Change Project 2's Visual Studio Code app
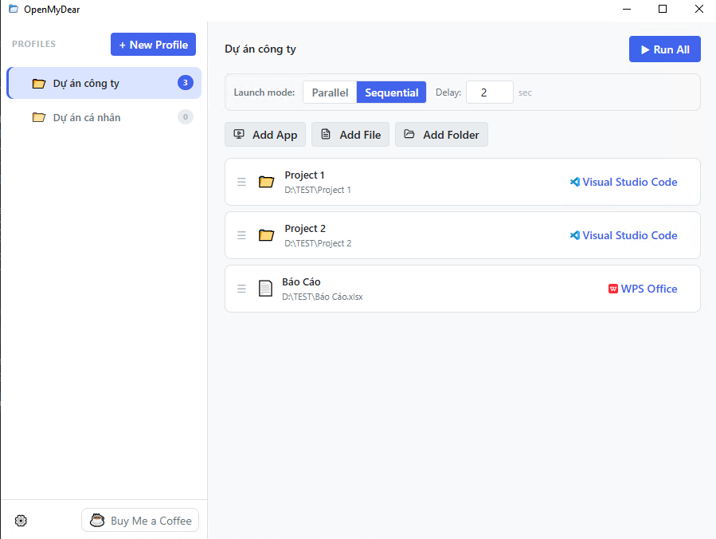Screen dimensions: 716x539 (x=624, y=235)
